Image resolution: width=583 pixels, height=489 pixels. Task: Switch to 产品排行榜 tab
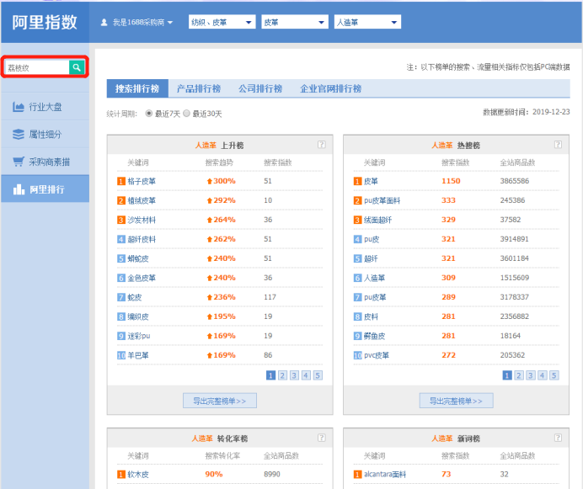click(x=199, y=88)
